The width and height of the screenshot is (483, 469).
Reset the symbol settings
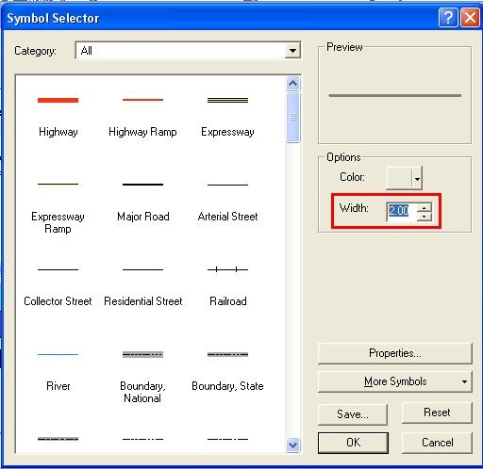click(x=437, y=412)
